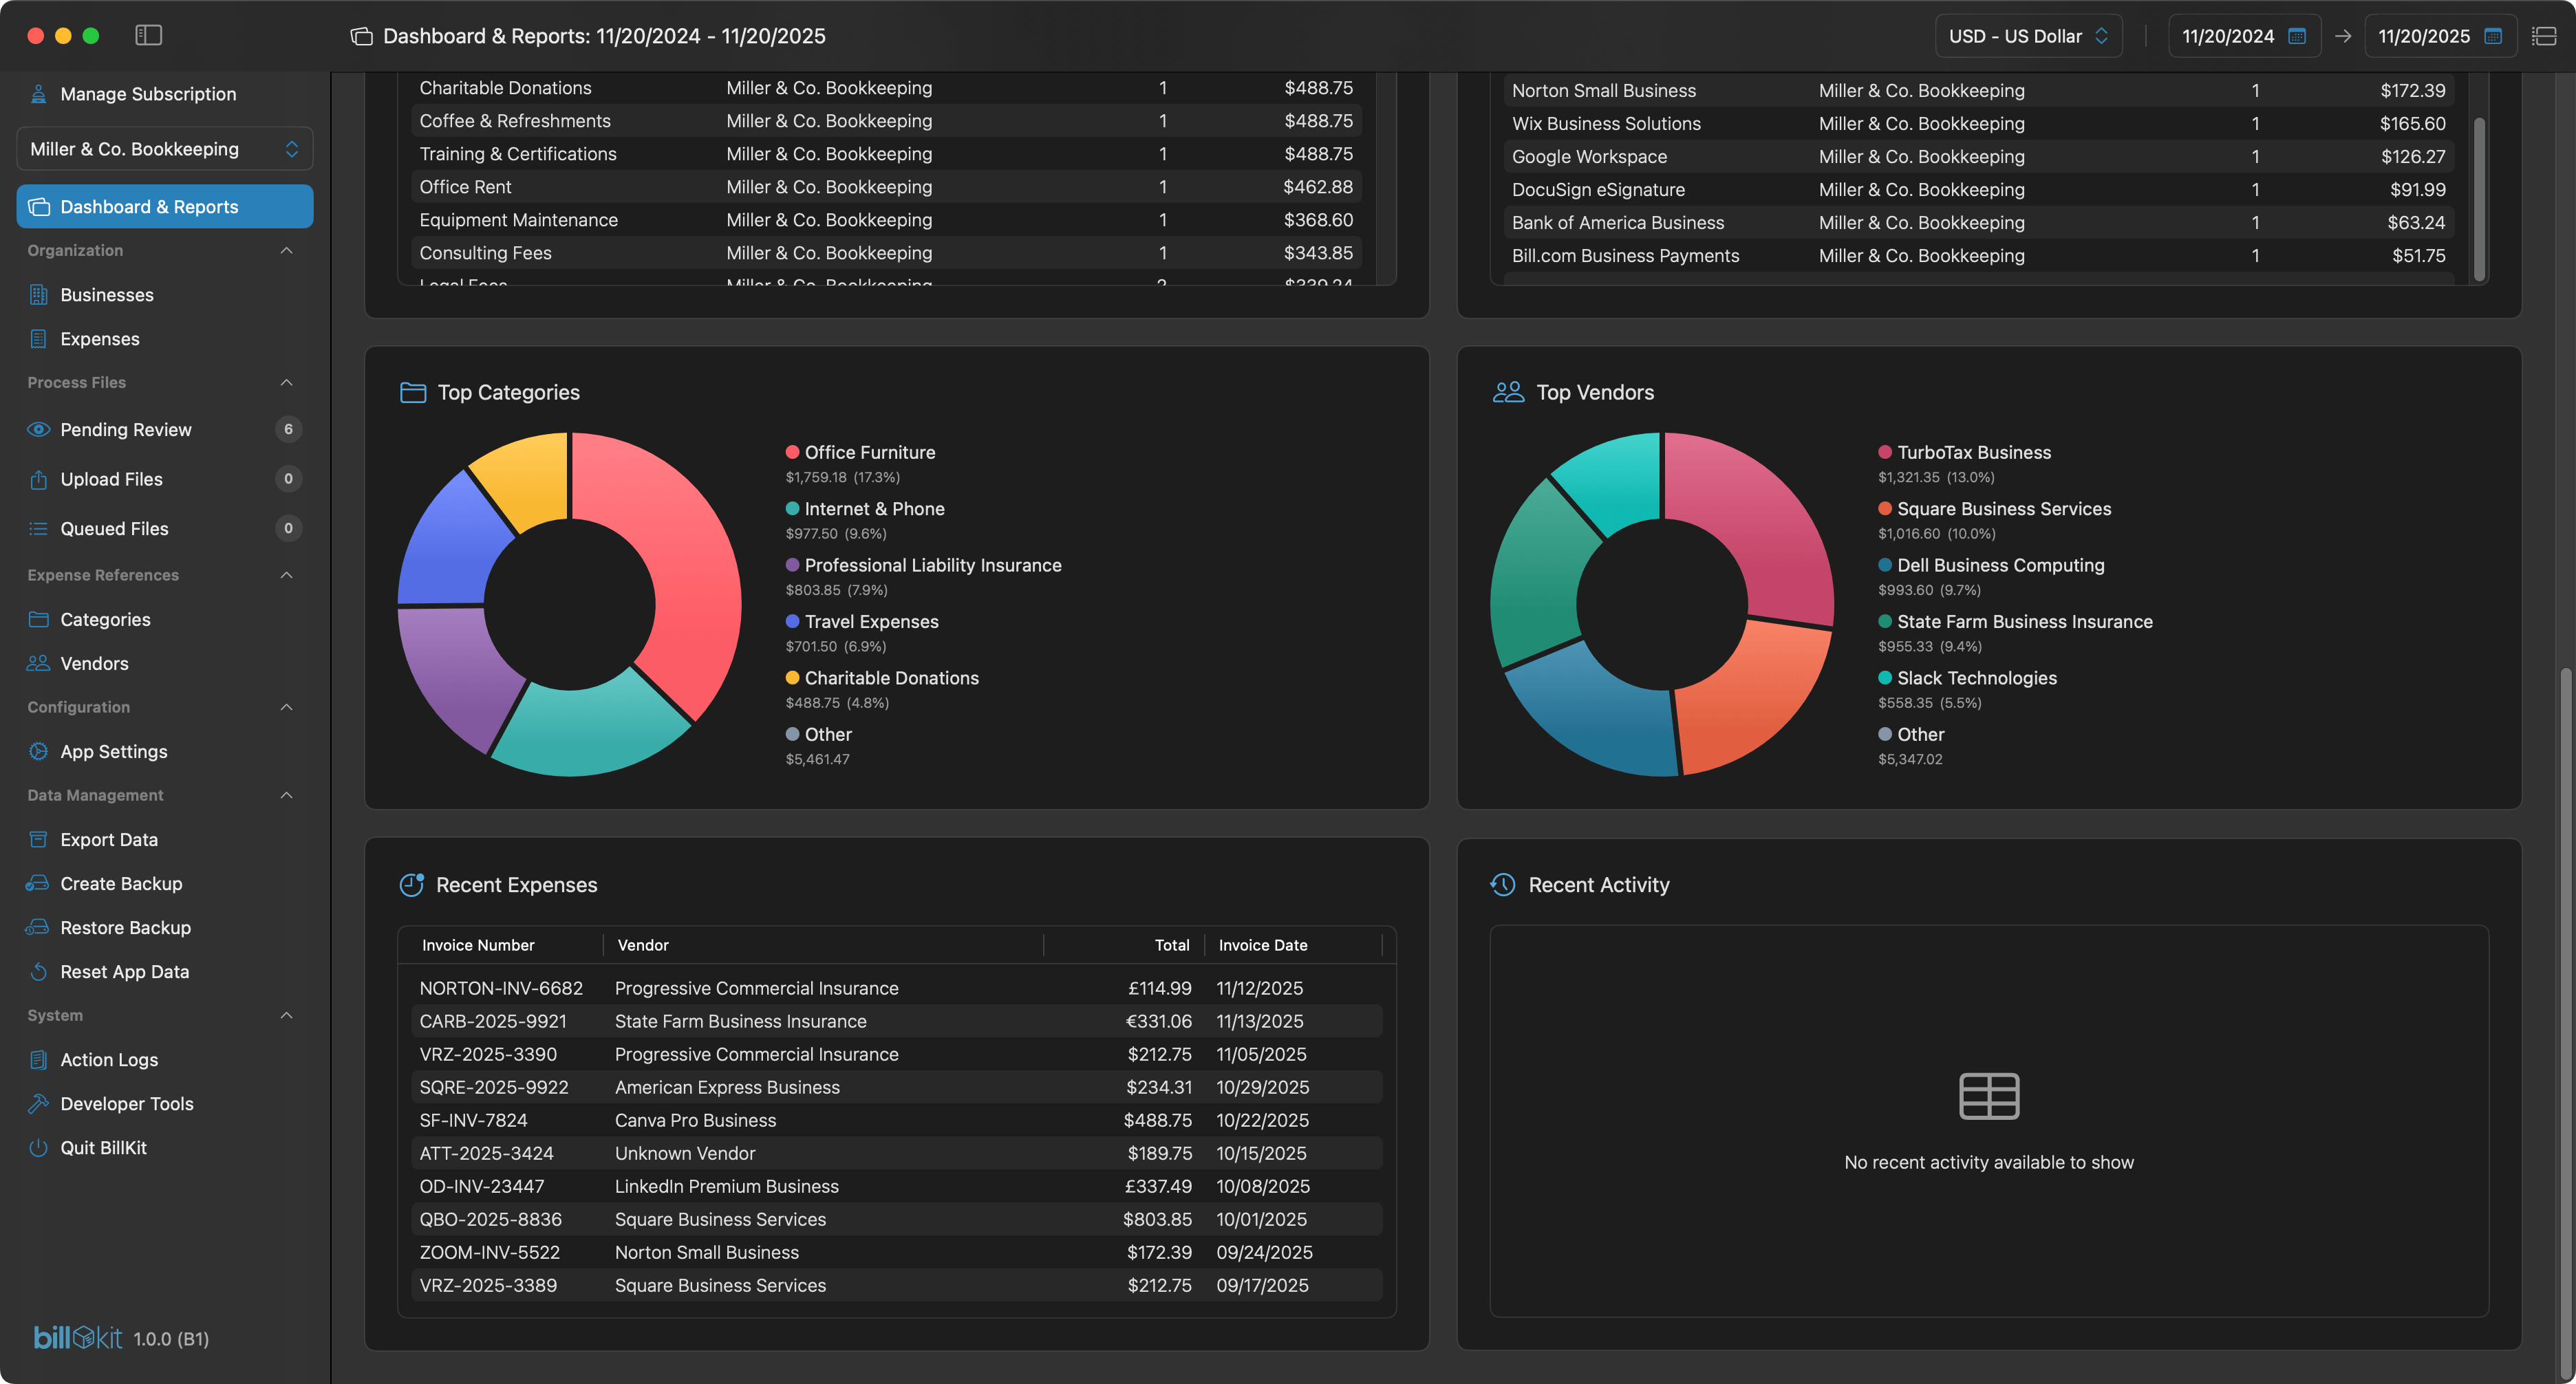This screenshot has width=2576, height=1384.
Task: Open the Vendors reference list
Action: (94, 663)
